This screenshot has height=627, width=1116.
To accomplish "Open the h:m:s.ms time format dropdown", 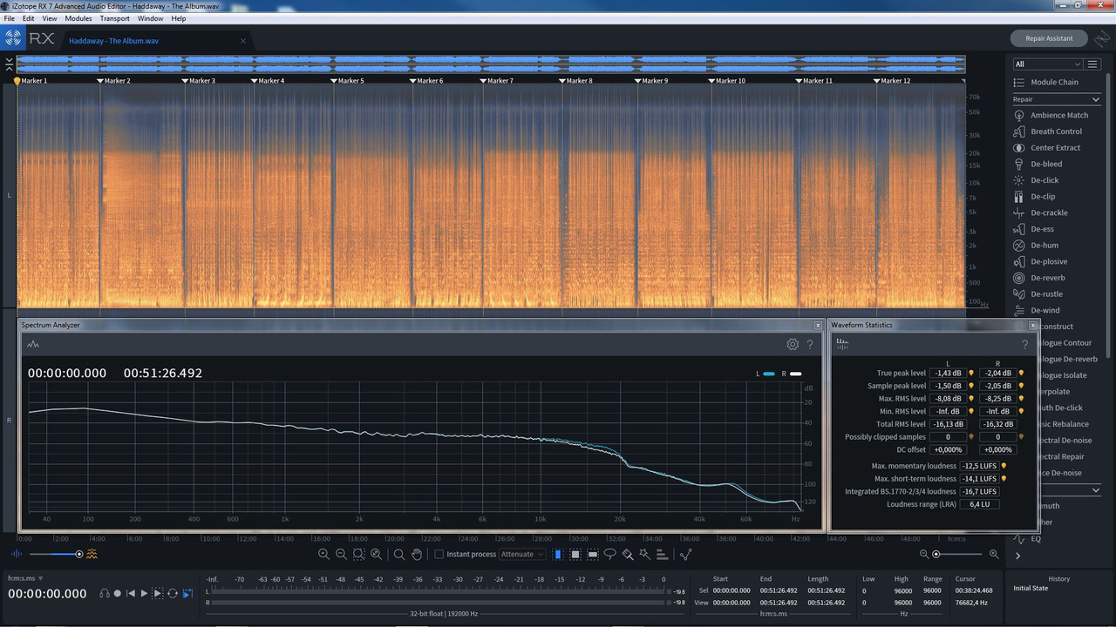I will coord(25,578).
